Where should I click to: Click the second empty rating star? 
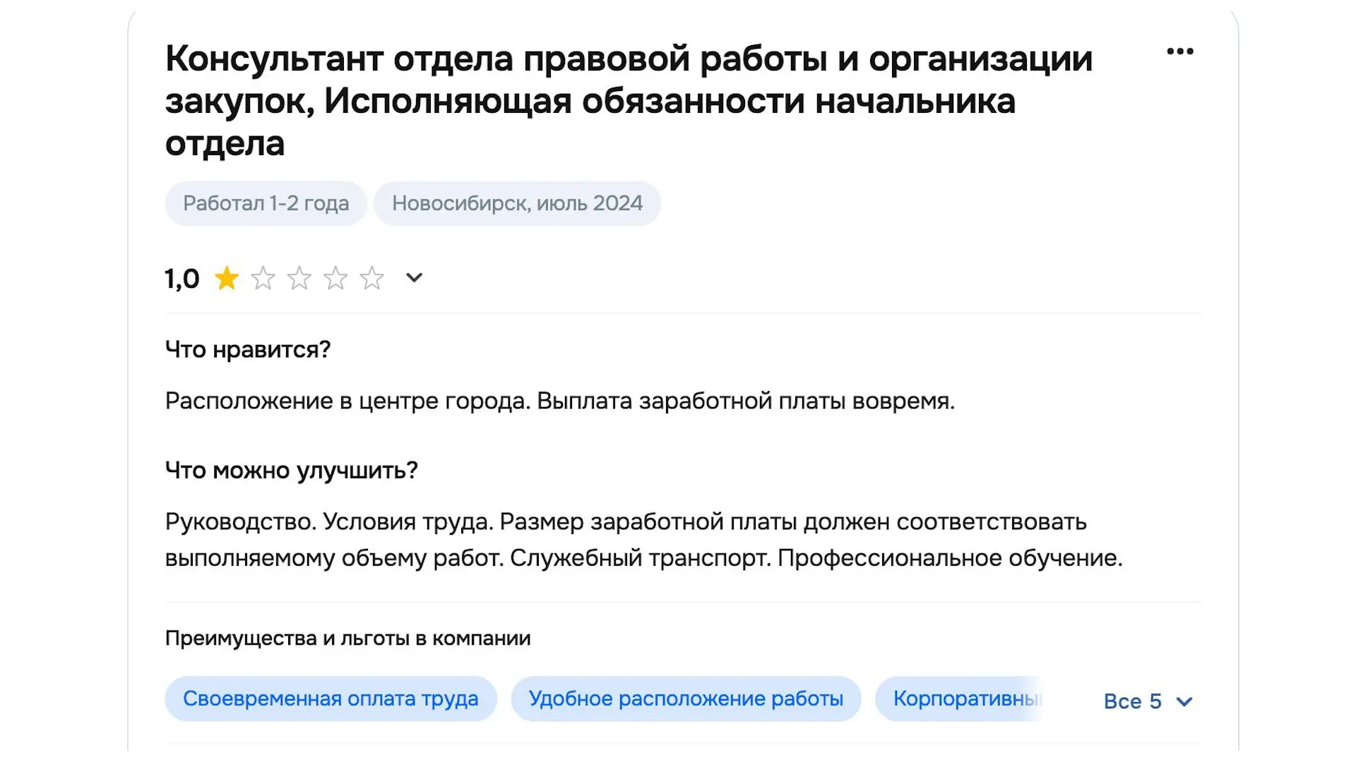coord(263,278)
